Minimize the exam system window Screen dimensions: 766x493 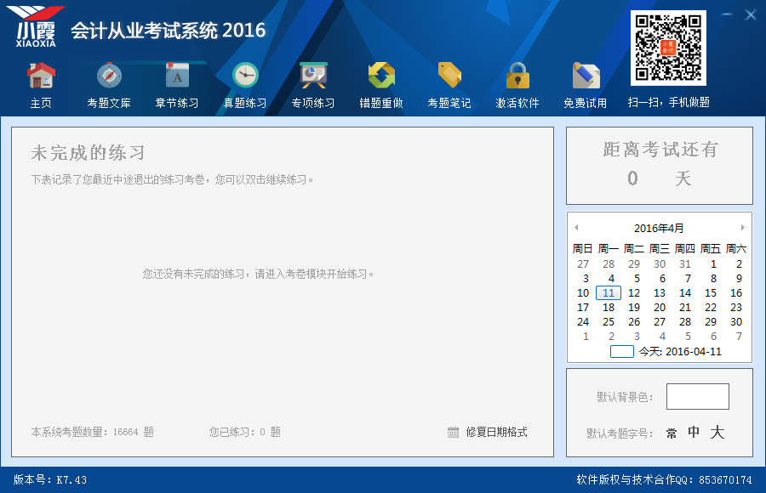click(727, 14)
